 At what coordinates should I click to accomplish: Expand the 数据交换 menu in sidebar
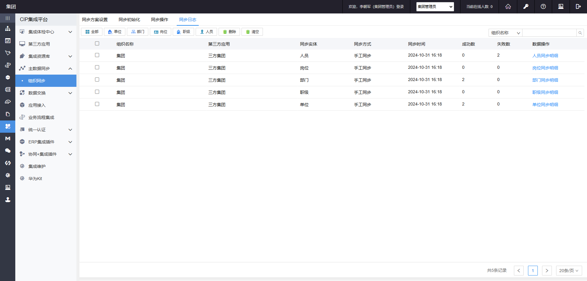pyautogui.click(x=46, y=93)
